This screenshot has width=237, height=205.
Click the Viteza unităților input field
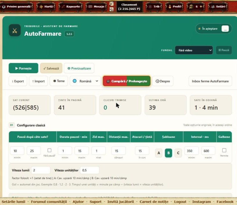pyautogui.click(x=90, y=170)
